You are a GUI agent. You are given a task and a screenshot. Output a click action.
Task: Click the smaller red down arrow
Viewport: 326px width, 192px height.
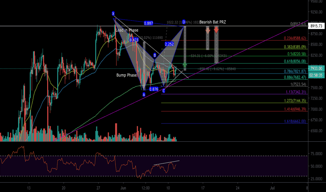[208, 31]
